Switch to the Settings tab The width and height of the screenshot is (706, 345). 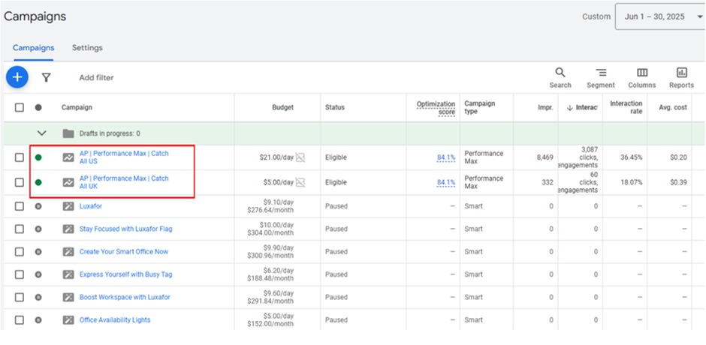point(87,48)
